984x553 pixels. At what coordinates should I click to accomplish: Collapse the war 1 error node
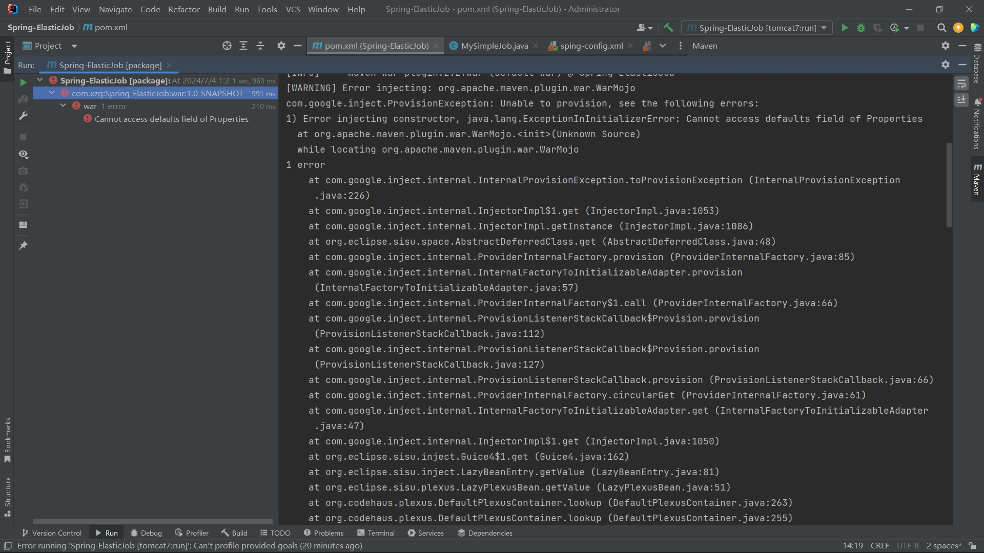(x=63, y=105)
